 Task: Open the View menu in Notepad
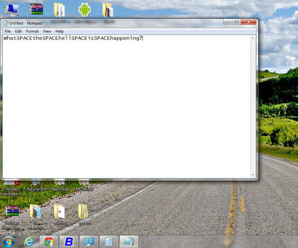tap(47, 31)
